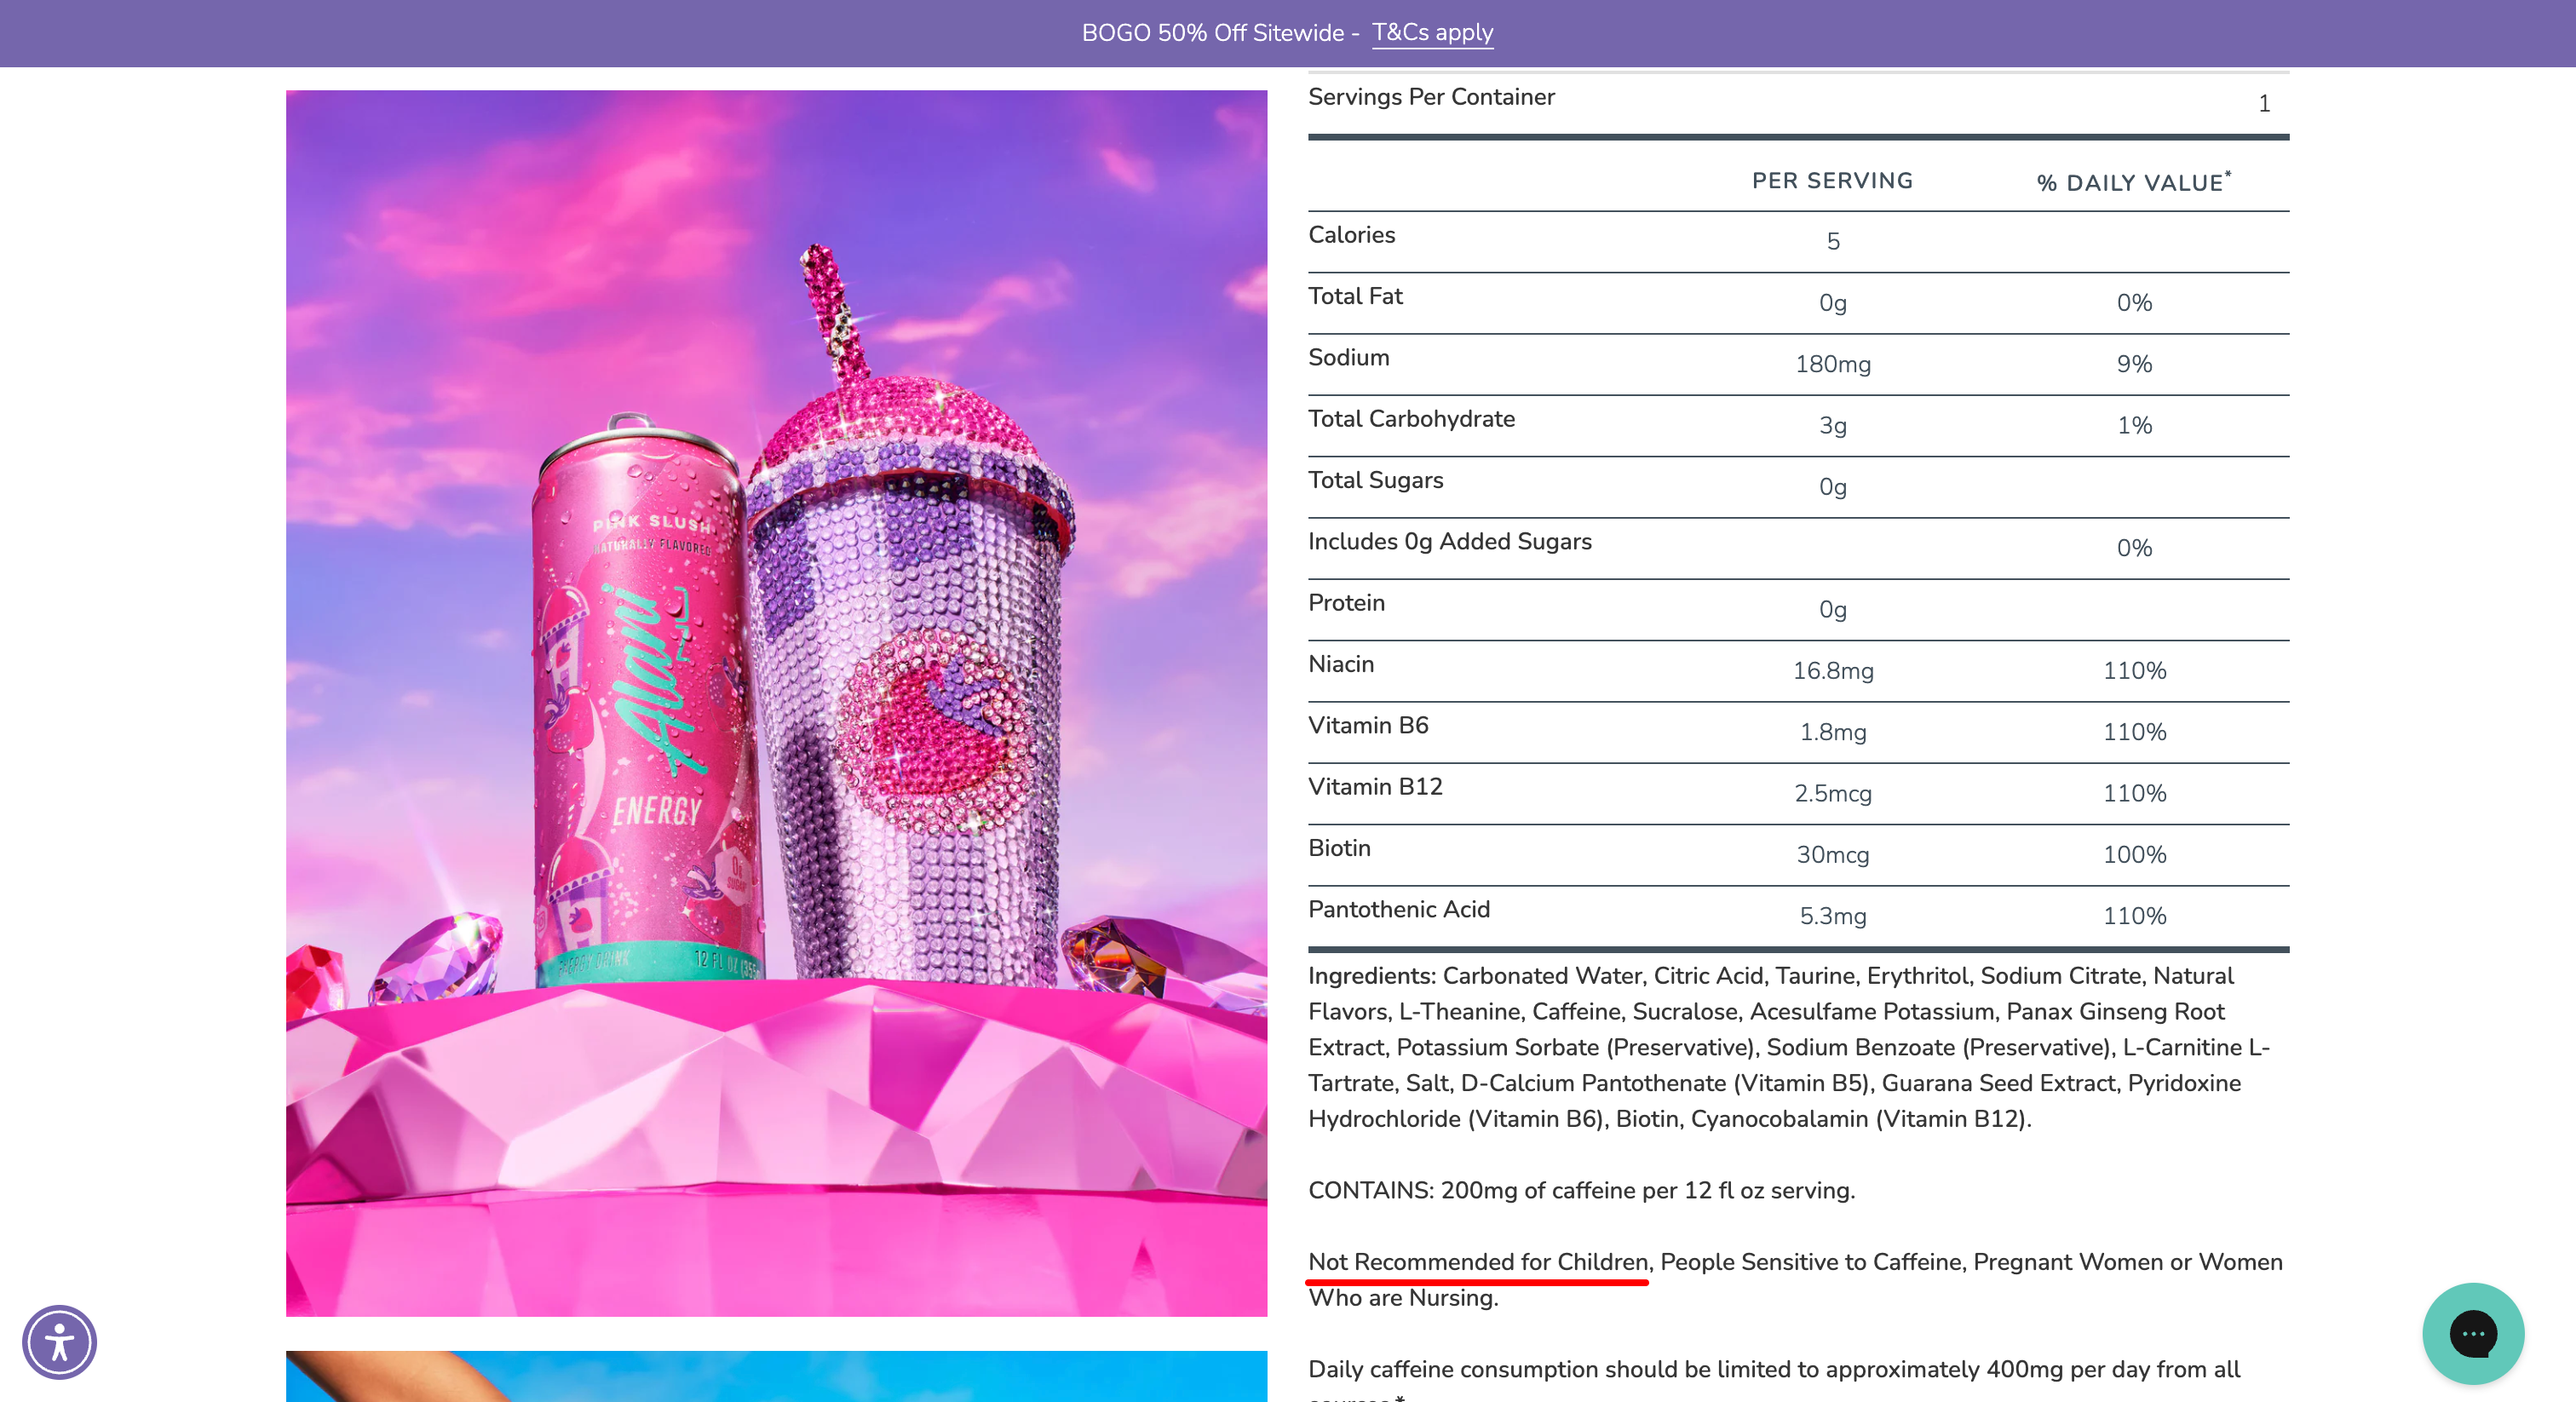
Task: Open the chat bubble support icon
Action: pos(2472,1333)
